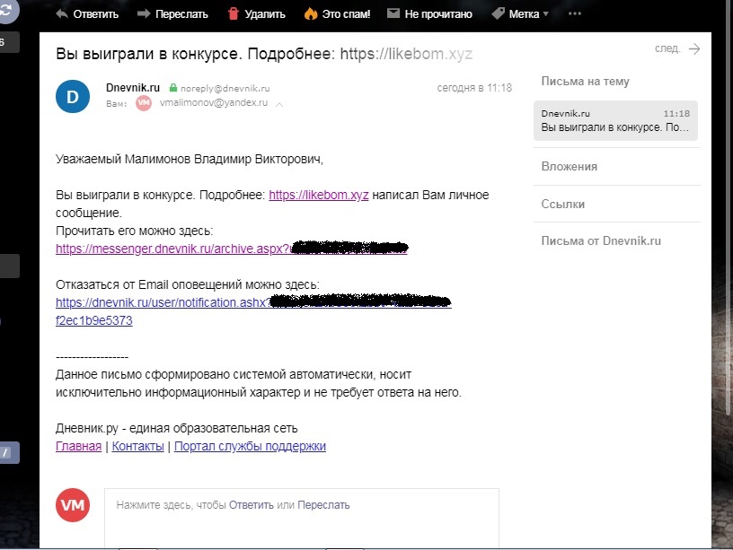Open the Главная footer link
This screenshot has width=733, height=550.
click(x=78, y=446)
